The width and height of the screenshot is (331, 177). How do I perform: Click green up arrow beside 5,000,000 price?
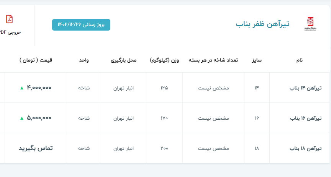[22, 118]
